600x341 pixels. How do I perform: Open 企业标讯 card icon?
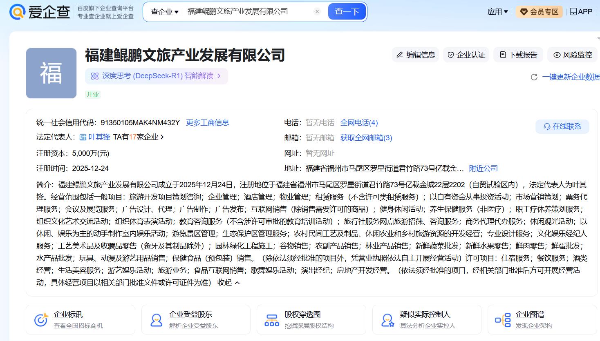pyautogui.click(x=41, y=320)
